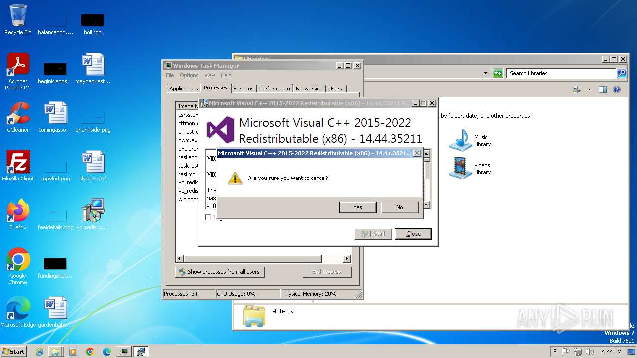
Task: Click the Help question mark icon in Libraries
Action: point(617,89)
